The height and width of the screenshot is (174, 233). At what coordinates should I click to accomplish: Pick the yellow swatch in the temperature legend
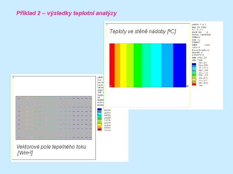pyautogui.click(x=194, y=80)
